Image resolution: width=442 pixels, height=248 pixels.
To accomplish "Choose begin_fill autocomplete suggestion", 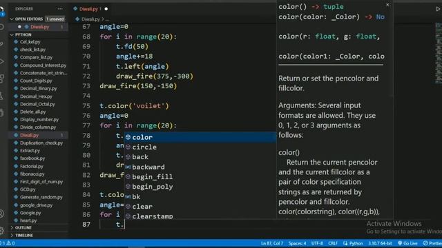I will coord(200,176).
